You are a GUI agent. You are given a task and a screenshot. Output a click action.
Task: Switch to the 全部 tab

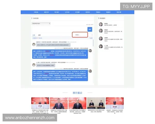pyautogui.click(x=34, y=35)
